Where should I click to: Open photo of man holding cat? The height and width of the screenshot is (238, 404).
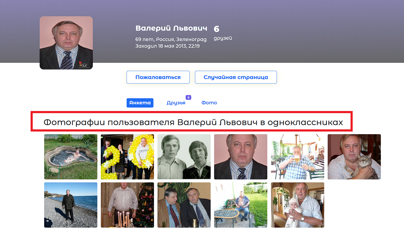pyautogui.click(x=354, y=157)
